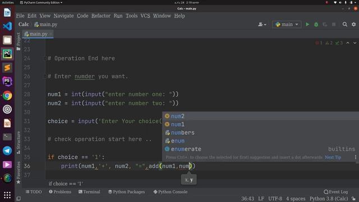Open the Problems tool window

[x=60, y=192]
